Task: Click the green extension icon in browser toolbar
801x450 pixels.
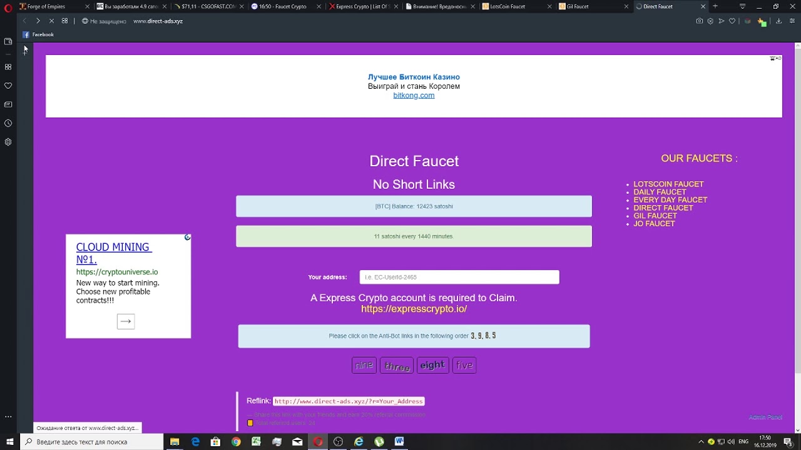Action: 762,21
